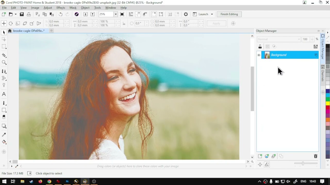Select the Mask Transform tool
Image resolution: width=330 pixels, height=185 pixels.
pos(4,39)
